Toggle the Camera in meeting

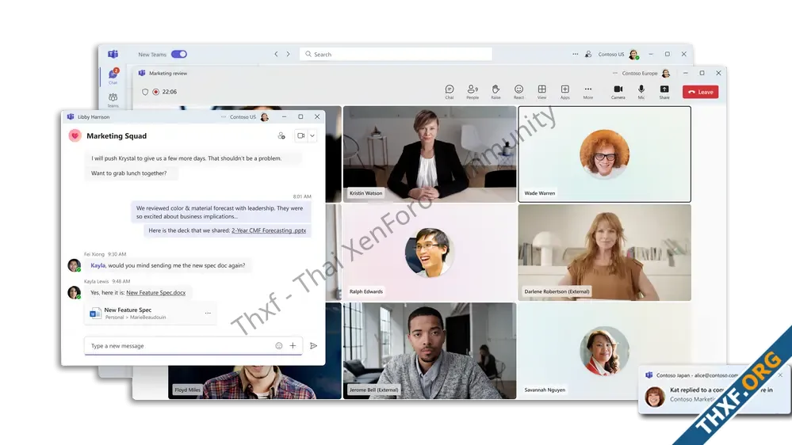pyautogui.click(x=618, y=92)
